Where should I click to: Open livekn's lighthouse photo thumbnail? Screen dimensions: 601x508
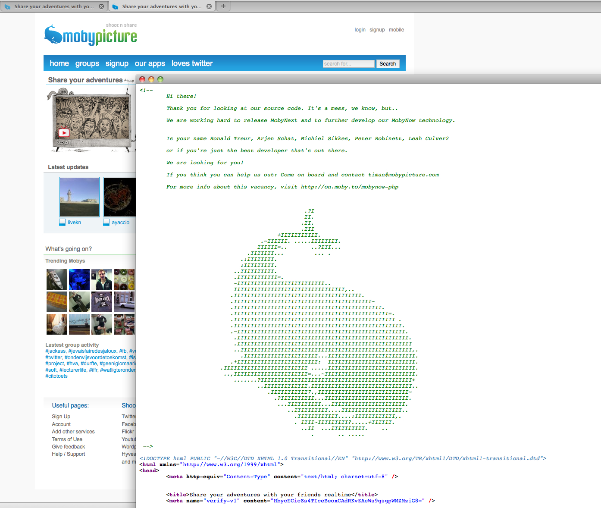coord(79,197)
